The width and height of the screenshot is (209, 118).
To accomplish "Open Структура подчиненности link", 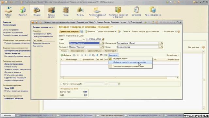I will [x=43, y=36].
